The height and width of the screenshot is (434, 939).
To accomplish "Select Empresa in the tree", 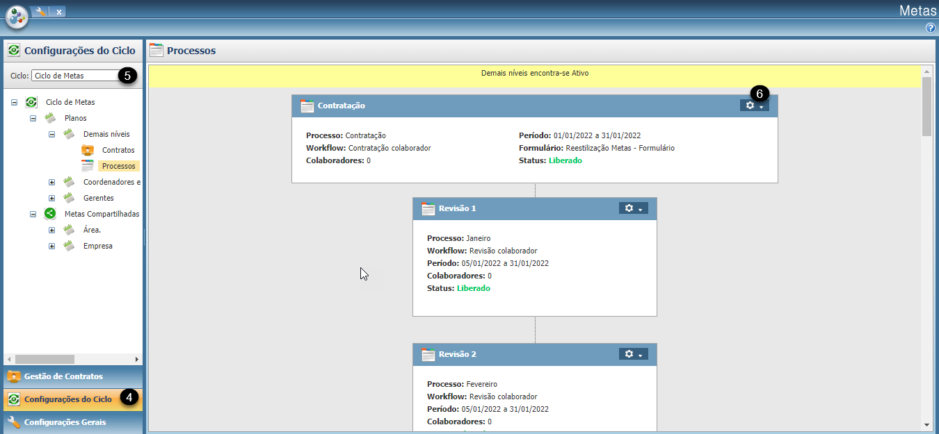I will pyautogui.click(x=98, y=246).
